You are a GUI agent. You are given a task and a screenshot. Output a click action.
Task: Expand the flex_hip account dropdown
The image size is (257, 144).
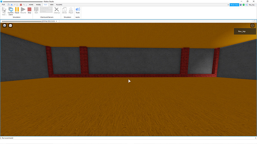[253, 5]
